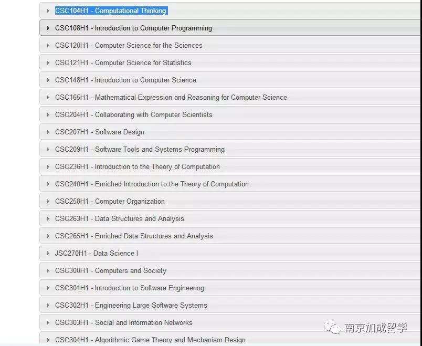The width and height of the screenshot is (422, 346).
Task: Open CSC165H1 Mathematical Expression and Reasoning row
Action: (x=230, y=97)
